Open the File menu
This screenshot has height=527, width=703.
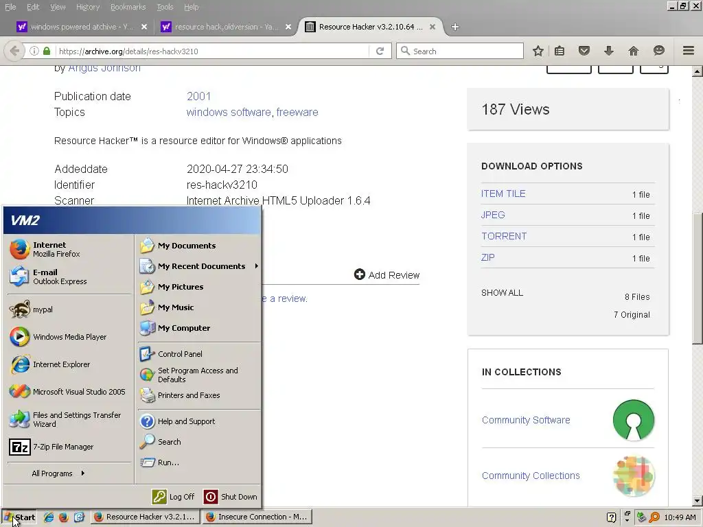(x=10, y=7)
